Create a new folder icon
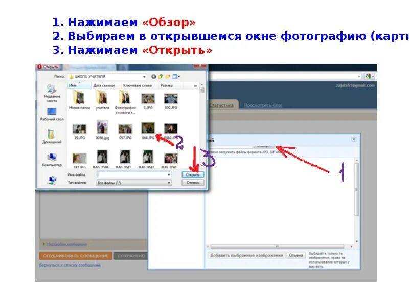Screen dimensions: 409x307 (x=168, y=76)
